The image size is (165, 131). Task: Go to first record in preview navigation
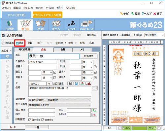coord(120,128)
